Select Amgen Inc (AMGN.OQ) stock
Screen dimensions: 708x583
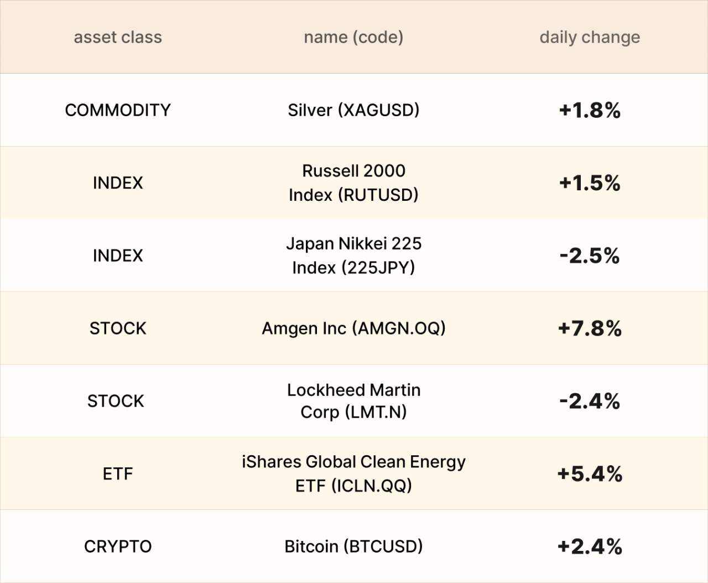pyautogui.click(x=353, y=329)
